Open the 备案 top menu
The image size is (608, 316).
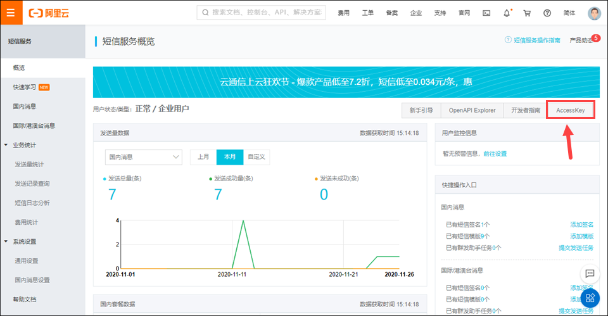point(391,13)
